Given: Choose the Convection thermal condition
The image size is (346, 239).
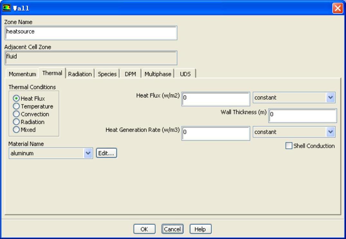Looking at the screenshot, I should pyautogui.click(x=16, y=114).
